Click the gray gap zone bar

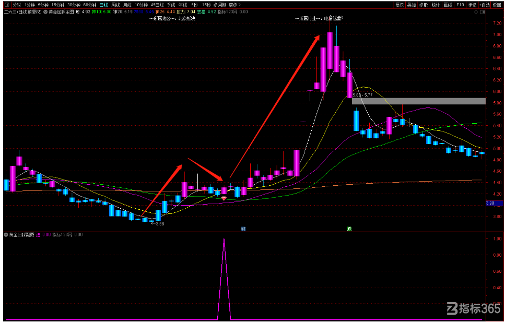[419, 101]
